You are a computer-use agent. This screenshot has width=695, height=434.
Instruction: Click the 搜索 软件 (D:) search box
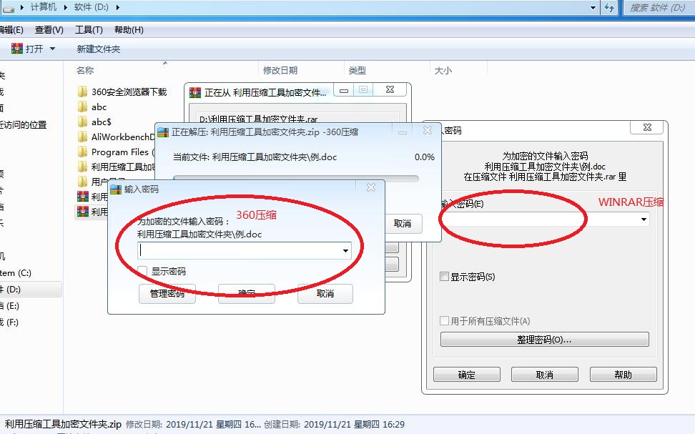pyautogui.click(x=659, y=8)
